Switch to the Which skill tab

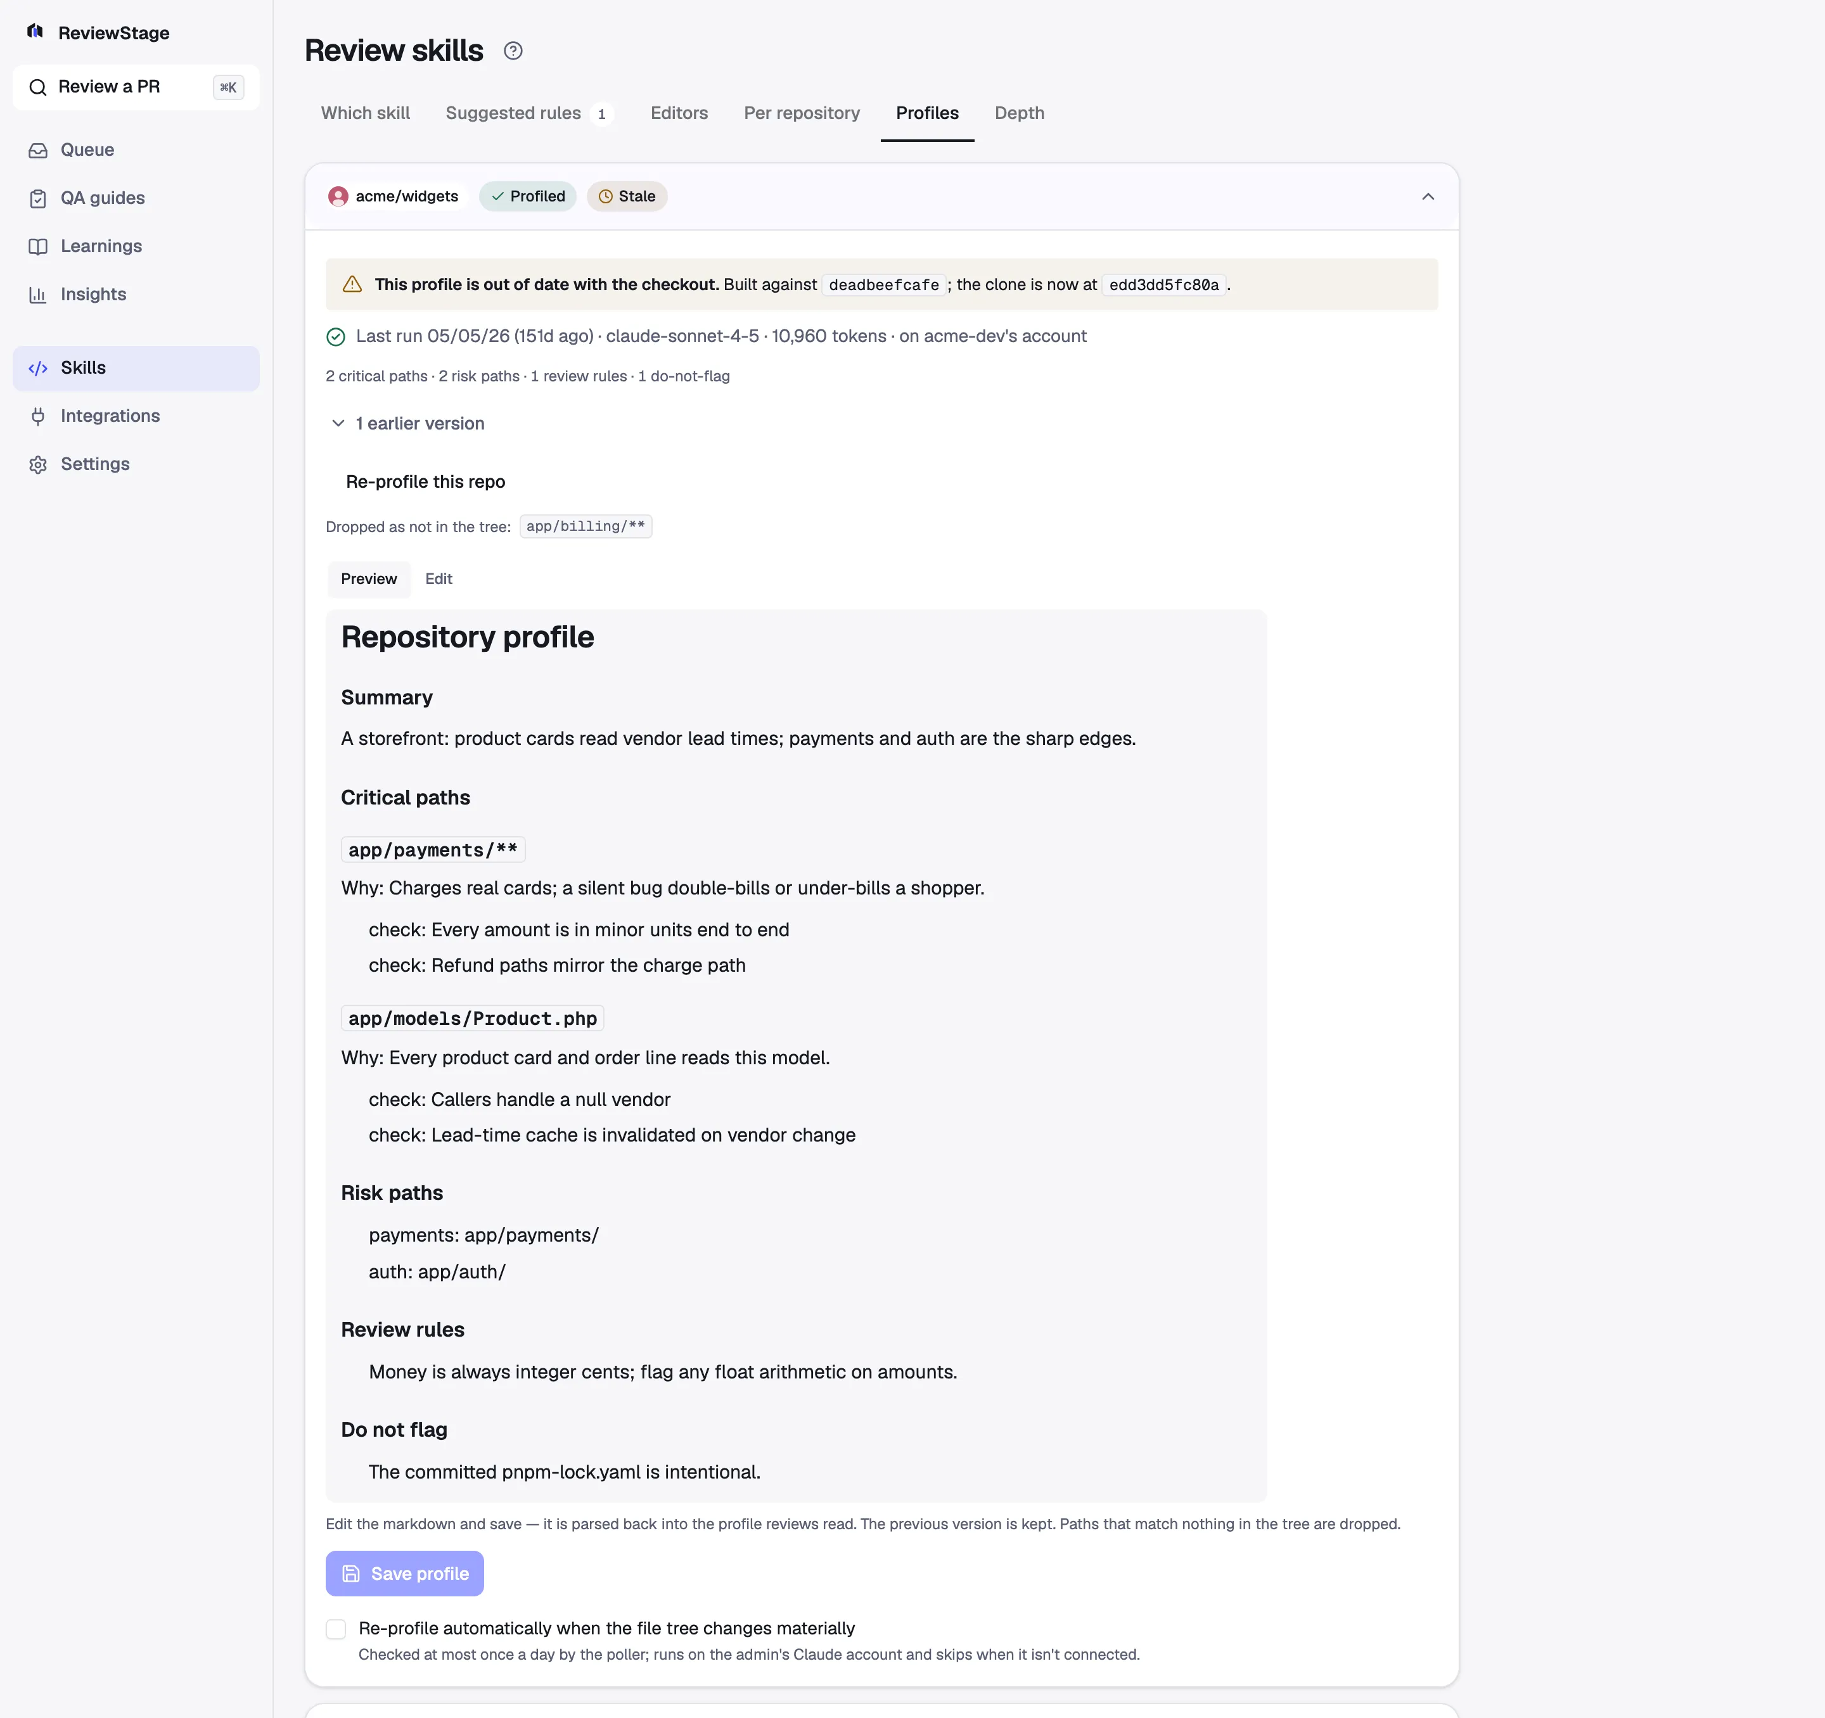tap(366, 113)
